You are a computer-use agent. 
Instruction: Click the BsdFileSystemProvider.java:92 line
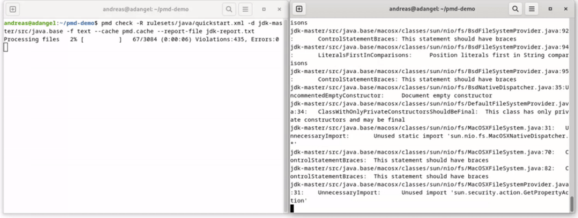click(x=429, y=31)
